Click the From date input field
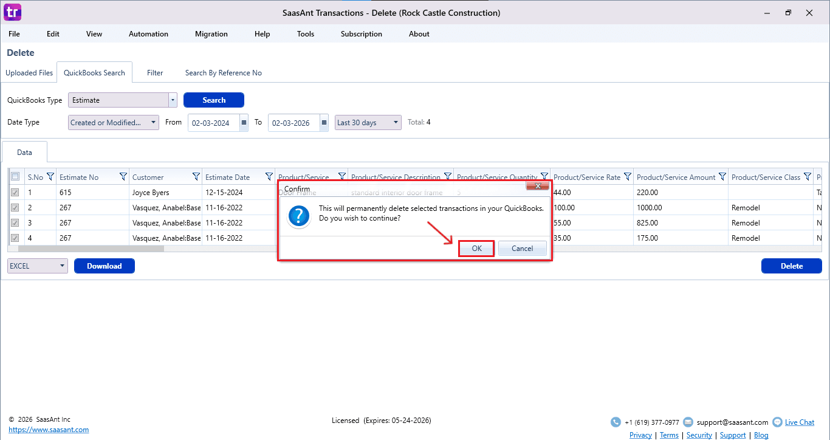 [213, 123]
